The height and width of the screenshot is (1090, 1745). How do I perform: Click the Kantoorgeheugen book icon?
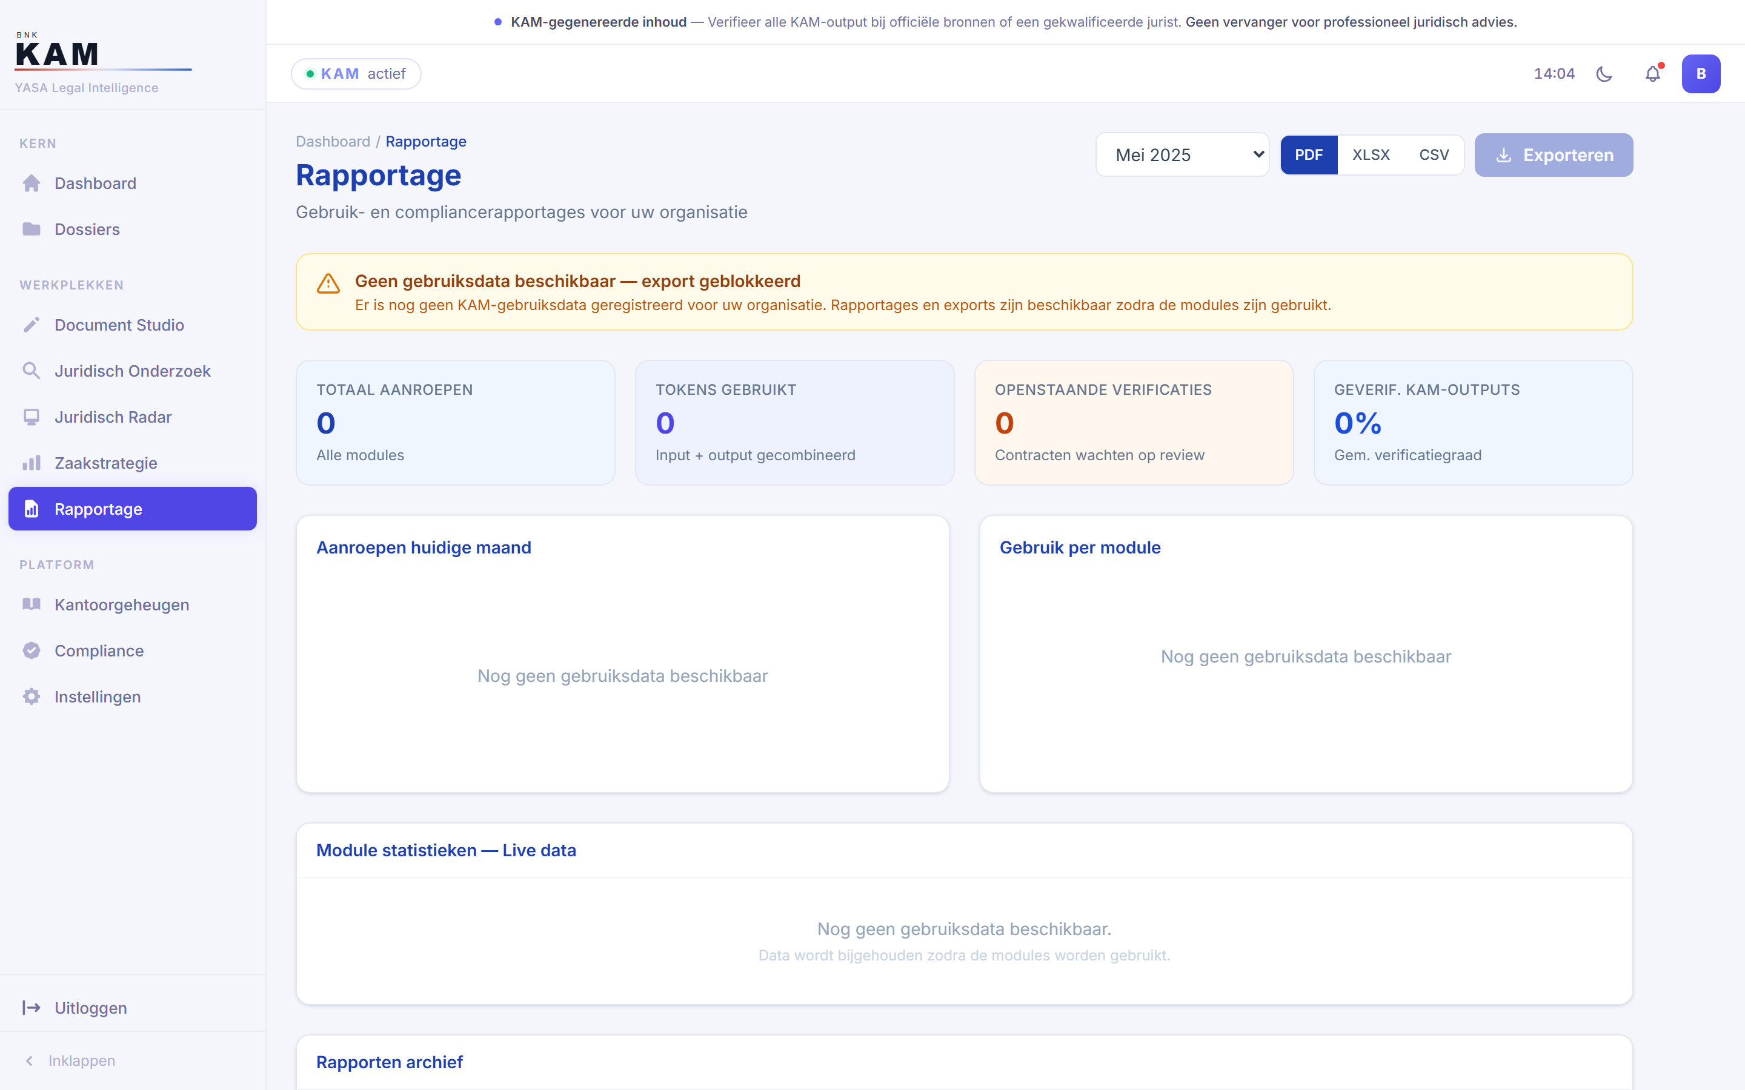tap(31, 604)
